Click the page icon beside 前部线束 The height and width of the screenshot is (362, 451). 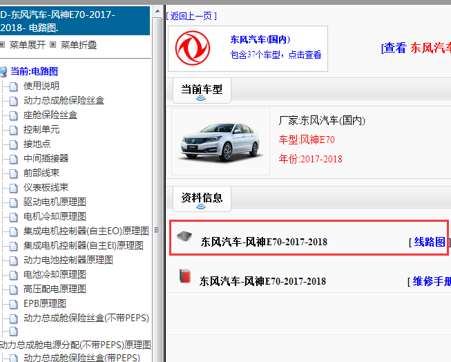pyautogui.click(x=14, y=173)
